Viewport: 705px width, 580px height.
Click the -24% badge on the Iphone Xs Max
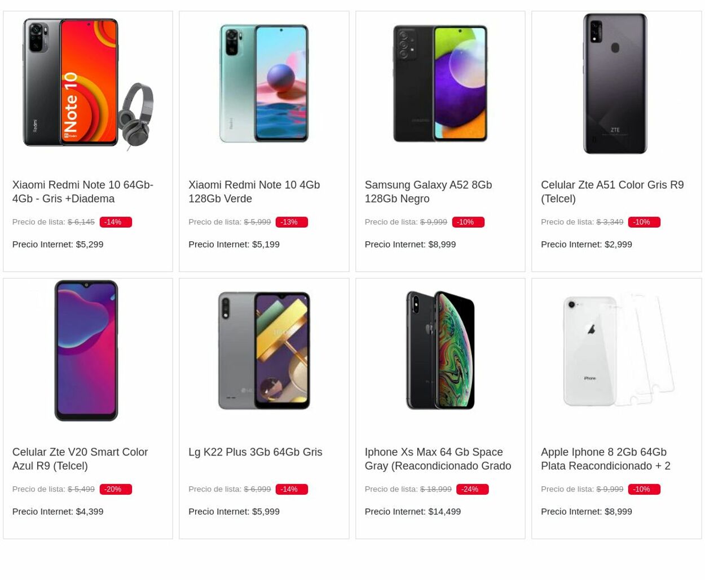pos(472,489)
